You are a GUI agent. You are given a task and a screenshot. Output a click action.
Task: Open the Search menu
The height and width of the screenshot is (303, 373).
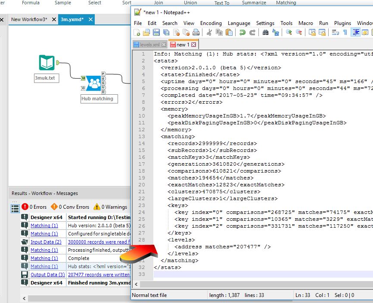tap(170, 23)
